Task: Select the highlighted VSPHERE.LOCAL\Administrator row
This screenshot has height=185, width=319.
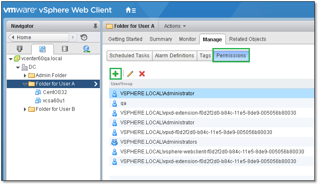Action: 212,94
